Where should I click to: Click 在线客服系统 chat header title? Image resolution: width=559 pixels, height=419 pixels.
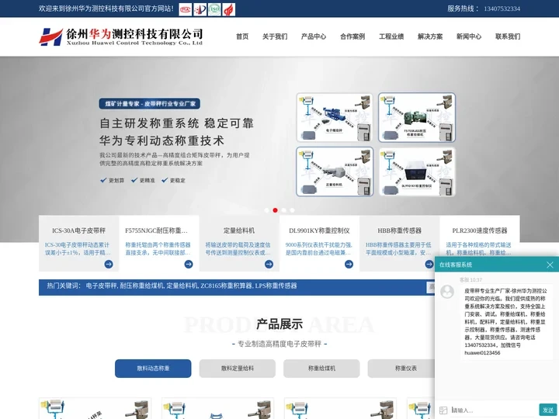[x=455, y=265]
